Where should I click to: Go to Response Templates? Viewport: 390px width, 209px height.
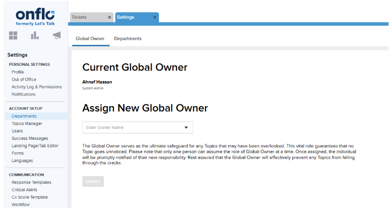coord(32,182)
